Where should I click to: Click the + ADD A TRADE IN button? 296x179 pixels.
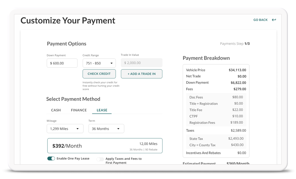pyautogui.click(x=141, y=74)
